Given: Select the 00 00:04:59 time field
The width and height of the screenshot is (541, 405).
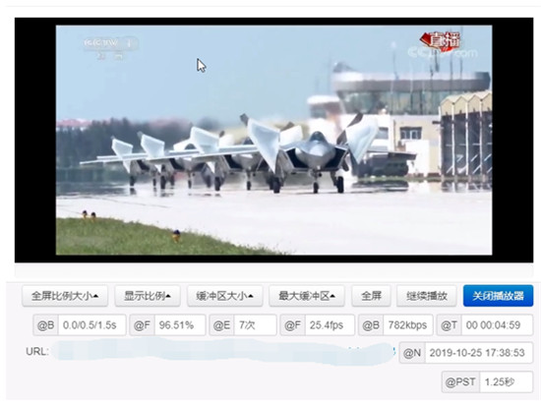Looking at the screenshot, I should click(x=497, y=325).
